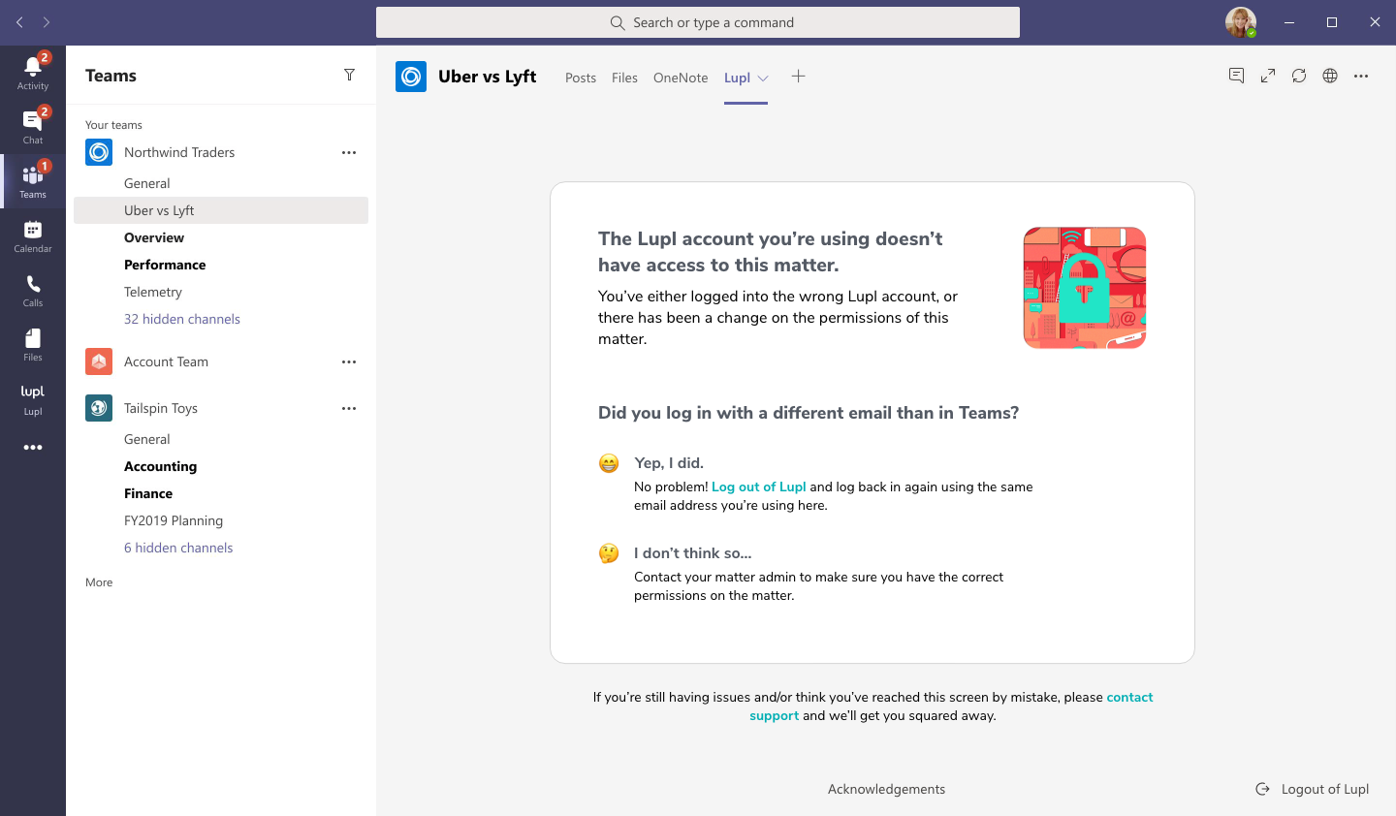
Task: Show the tab conversation panel
Action: (1236, 76)
